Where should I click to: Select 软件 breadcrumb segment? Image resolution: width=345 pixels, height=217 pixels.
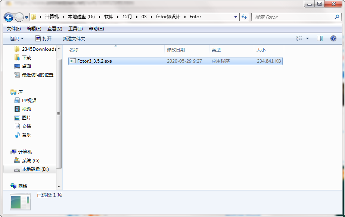tap(109, 17)
